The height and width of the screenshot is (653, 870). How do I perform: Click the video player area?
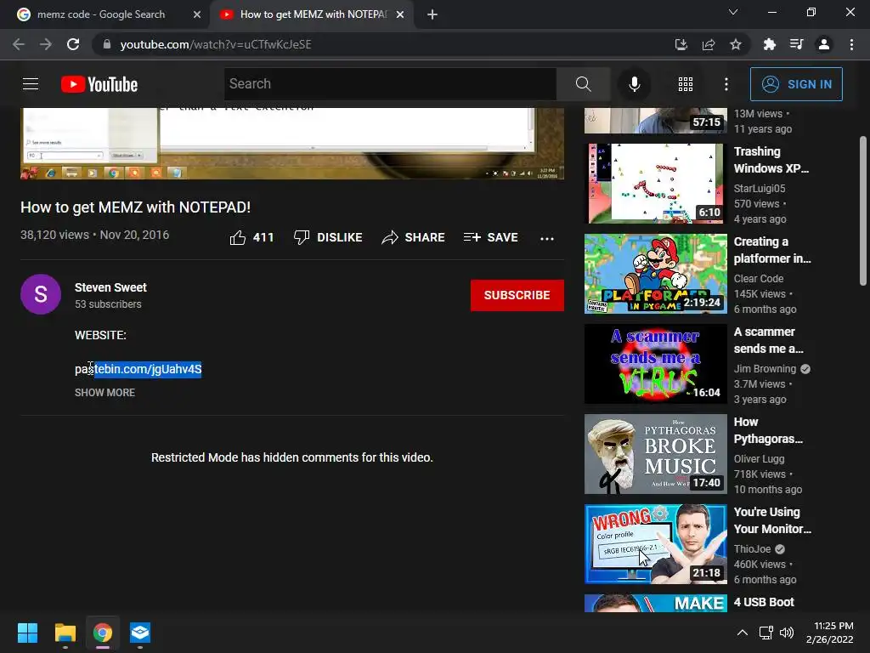[292, 143]
